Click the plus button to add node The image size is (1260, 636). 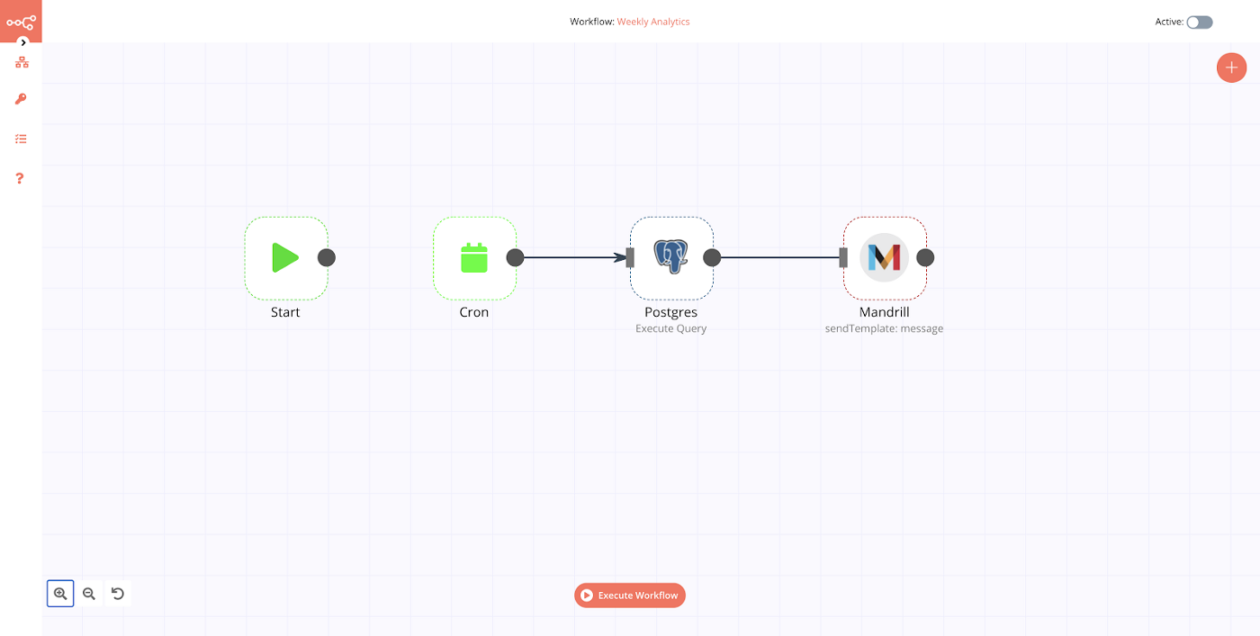coord(1231,67)
